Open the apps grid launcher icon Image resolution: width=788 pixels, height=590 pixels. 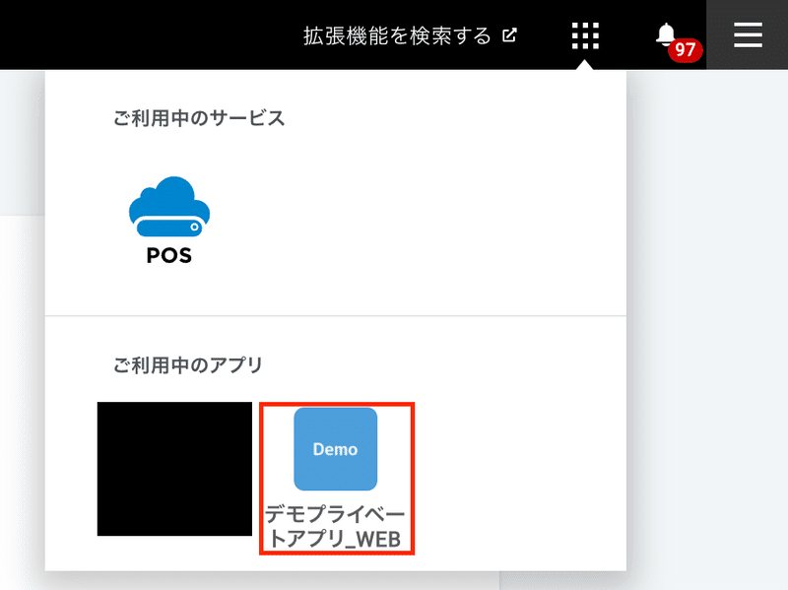coord(585,35)
